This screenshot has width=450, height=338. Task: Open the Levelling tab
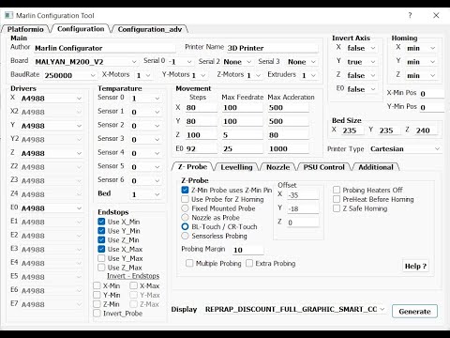click(x=236, y=167)
